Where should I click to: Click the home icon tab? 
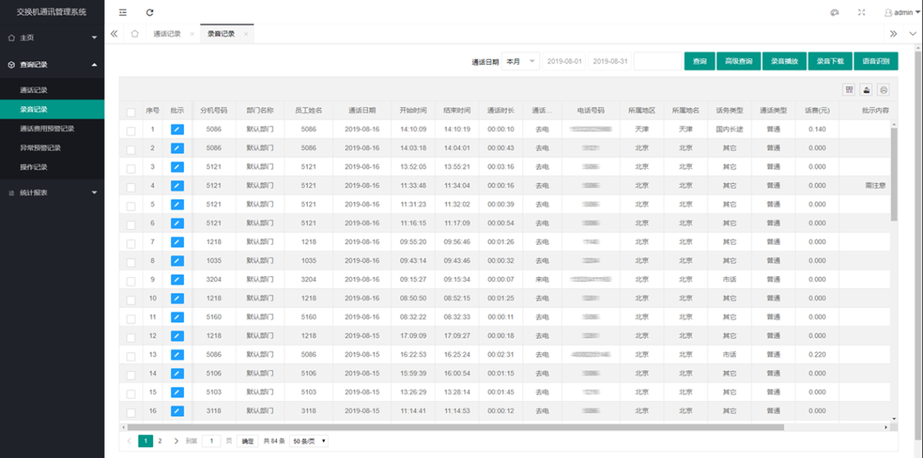135,34
